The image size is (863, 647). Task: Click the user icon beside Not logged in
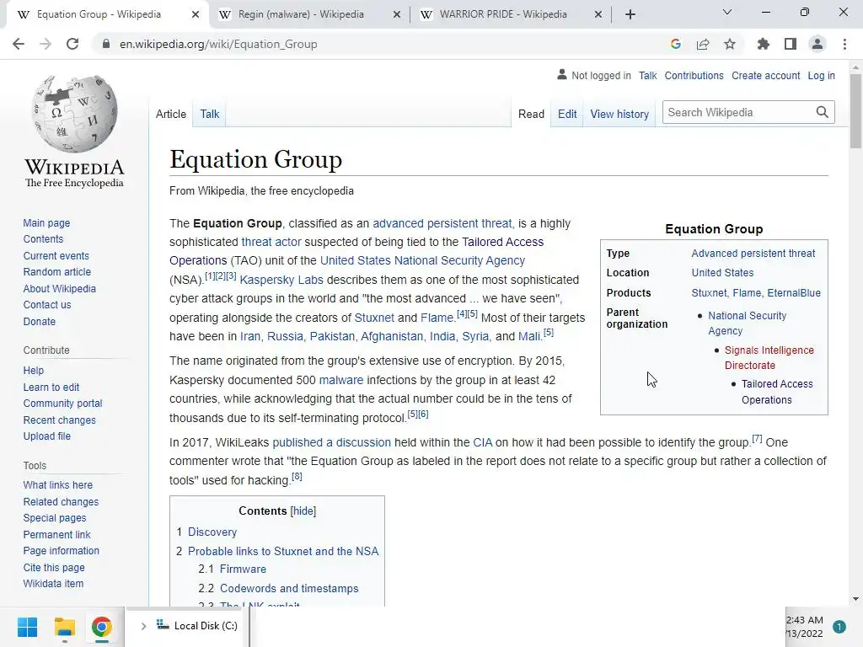pyautogui.click(x=562, y=74)
